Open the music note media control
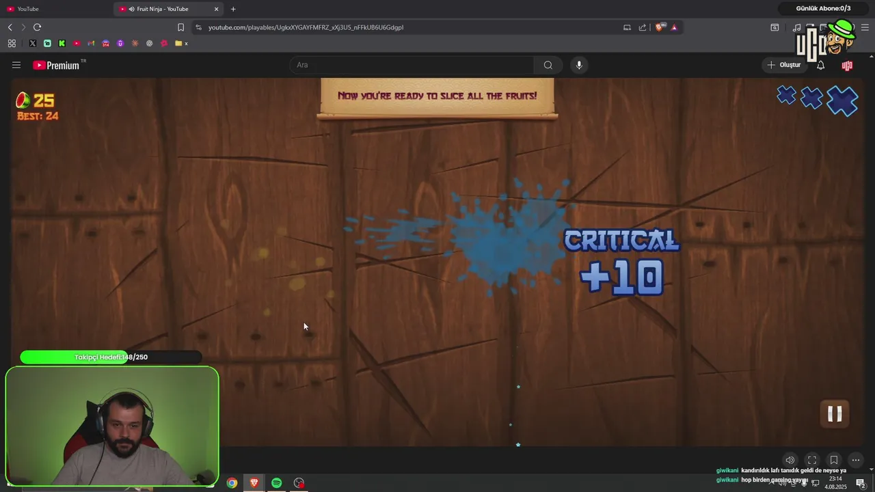Viewport: 875px width, 492px height. point(796,27)
